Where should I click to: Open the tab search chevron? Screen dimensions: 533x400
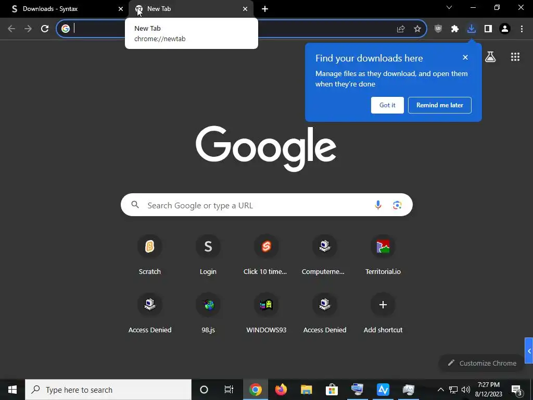(x=449, y=7)
